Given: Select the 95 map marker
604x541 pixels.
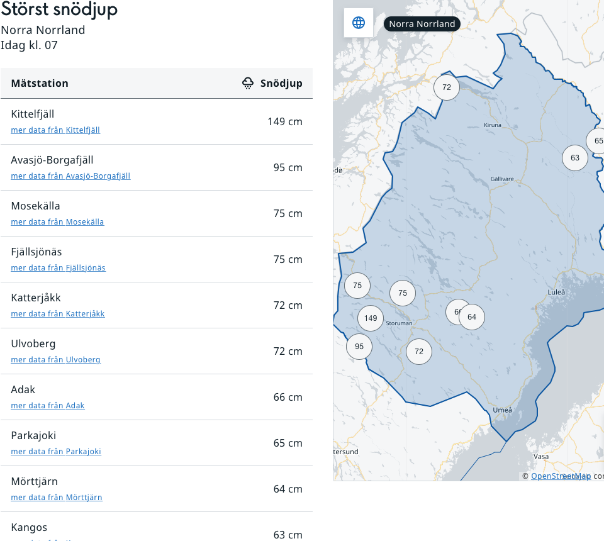Looking at the screenshot, I should pyautogui.click(x=359, y=347).
